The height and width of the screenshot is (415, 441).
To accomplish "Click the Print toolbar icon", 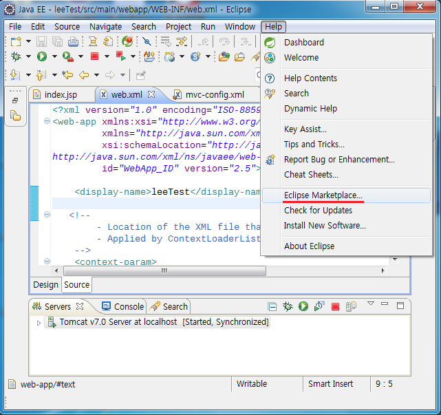I will click(74, 42).
